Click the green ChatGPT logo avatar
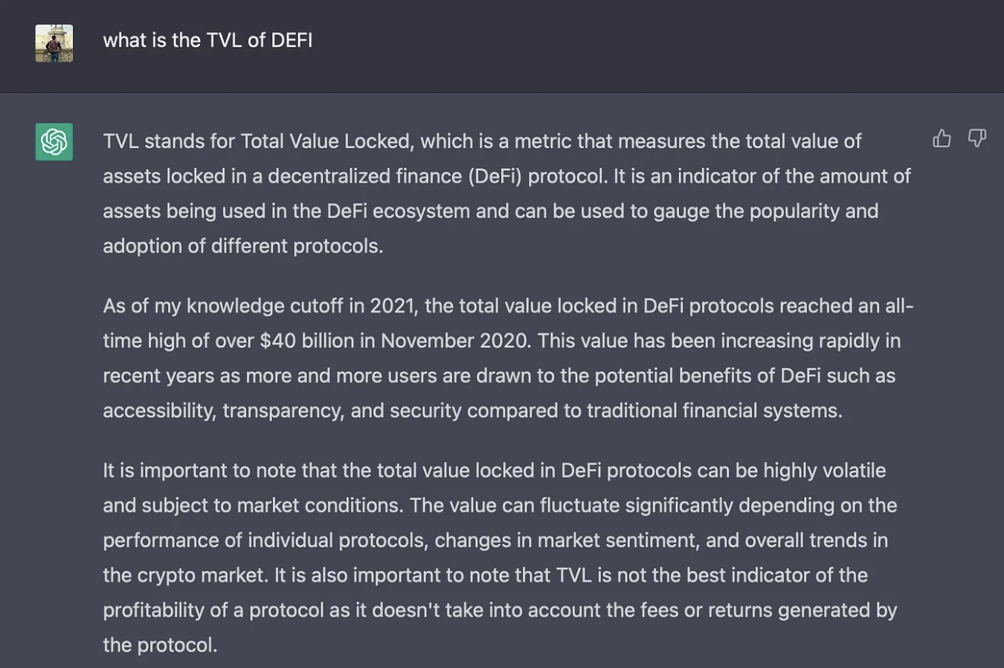 pyautogui.click(x=54, y=141)
